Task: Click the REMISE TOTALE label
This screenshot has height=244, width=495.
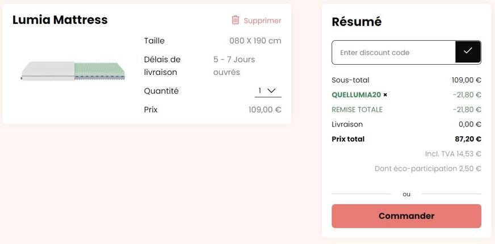Action: pyautogui.click(x=357, y=110)
